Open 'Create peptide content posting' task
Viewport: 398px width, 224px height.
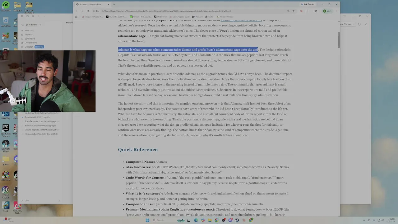coord(42,130)
